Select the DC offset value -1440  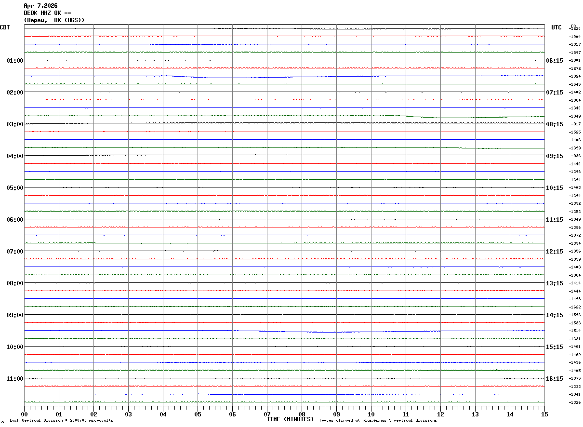pos(575,164)
